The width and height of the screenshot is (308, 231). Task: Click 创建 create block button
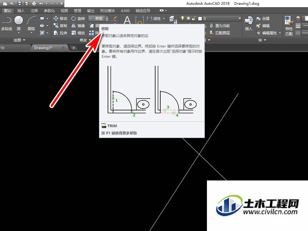coord(263,18)
